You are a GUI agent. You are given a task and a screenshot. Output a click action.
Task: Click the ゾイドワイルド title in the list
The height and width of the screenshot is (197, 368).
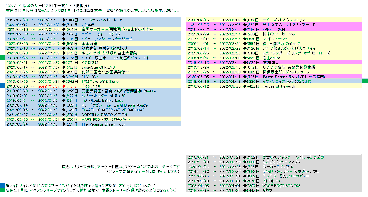pos(93,86)
